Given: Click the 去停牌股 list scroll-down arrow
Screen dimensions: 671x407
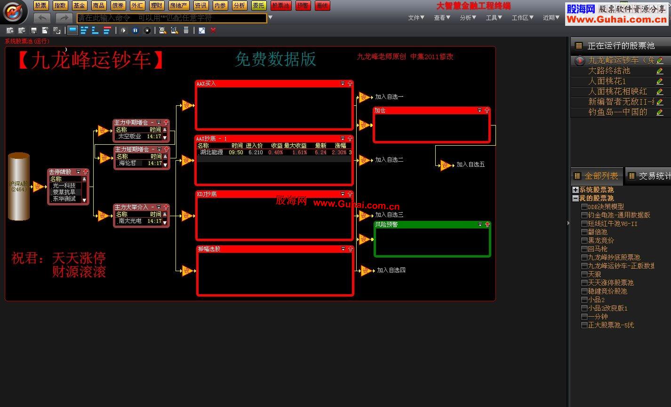Looking at the screenshot, I should click(x=85, y=200).
